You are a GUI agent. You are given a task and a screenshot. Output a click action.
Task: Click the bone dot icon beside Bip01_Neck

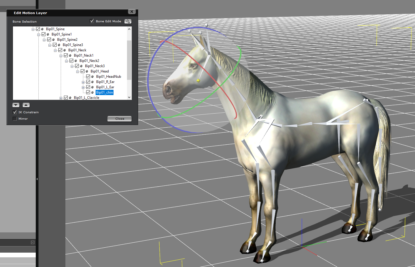65,50
